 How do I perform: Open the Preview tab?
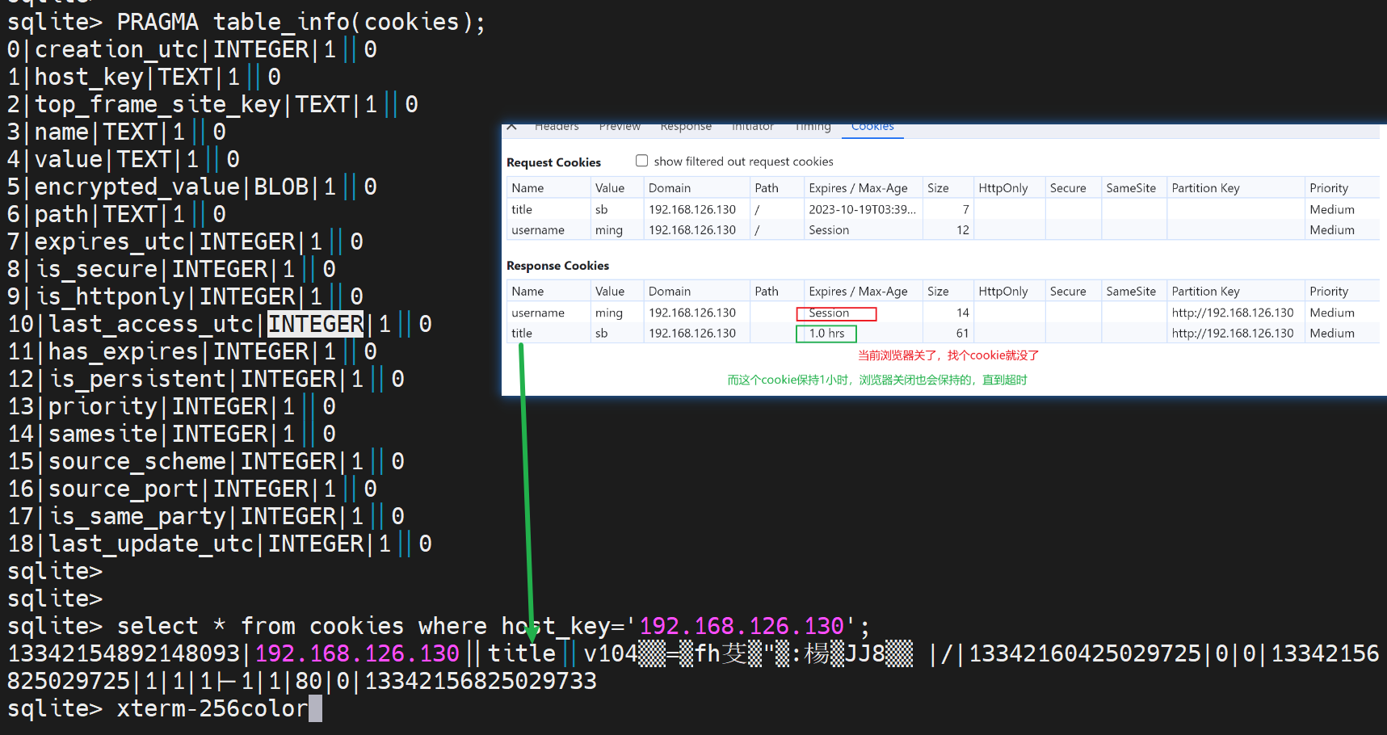(620, 128)
